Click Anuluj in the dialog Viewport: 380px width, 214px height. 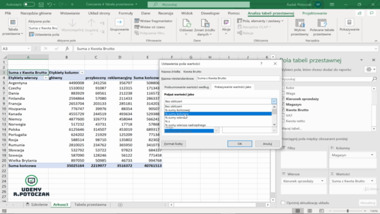click(x=267, y=144)
